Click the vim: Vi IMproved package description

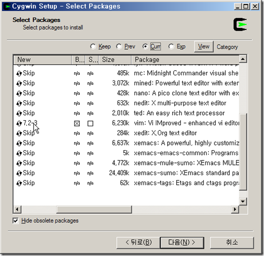[186, 123]
